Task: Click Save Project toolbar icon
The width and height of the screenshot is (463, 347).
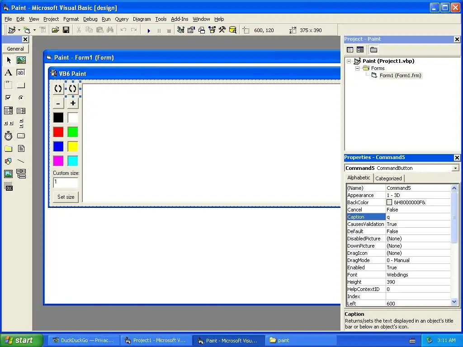Action: (66, 30)
